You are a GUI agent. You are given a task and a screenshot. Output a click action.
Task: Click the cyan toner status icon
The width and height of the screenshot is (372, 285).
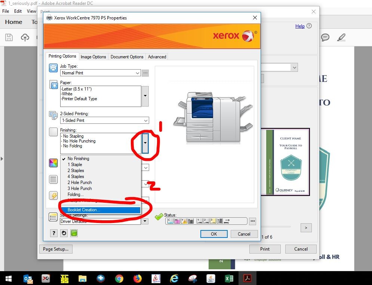tap(170, 221)
